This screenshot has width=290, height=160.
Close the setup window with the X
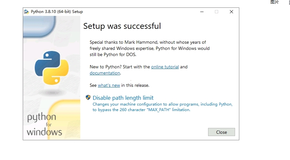point(231,12)
